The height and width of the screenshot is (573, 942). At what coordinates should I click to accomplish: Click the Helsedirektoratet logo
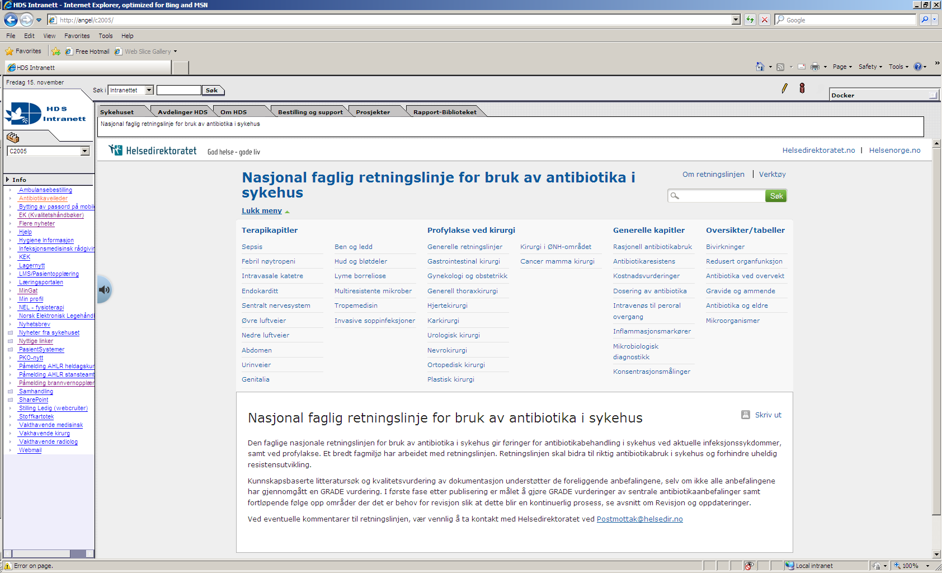[153, 151]
